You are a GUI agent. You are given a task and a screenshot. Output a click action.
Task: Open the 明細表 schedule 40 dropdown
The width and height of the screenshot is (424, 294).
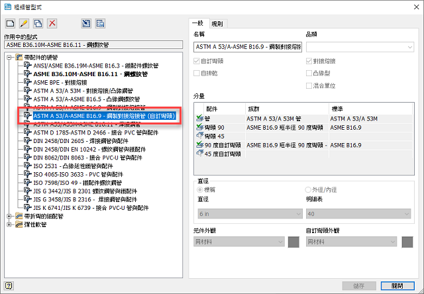[x=358, y=214]
